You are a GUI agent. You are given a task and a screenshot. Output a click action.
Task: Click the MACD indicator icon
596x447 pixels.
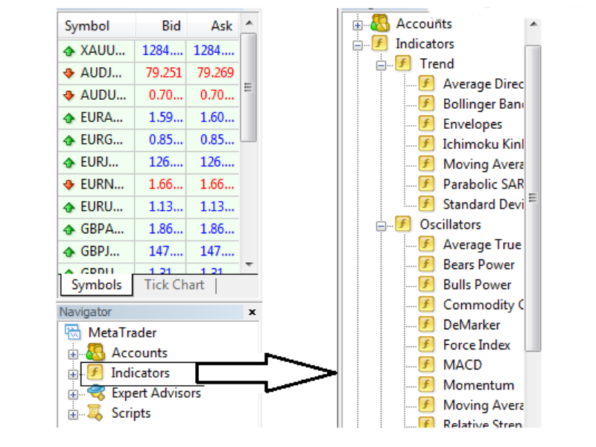coord(426,364)
